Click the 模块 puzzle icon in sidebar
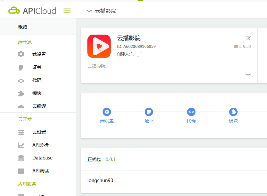Image resolution: width=267 pixels, height=196 pixels. pos(21,93)
